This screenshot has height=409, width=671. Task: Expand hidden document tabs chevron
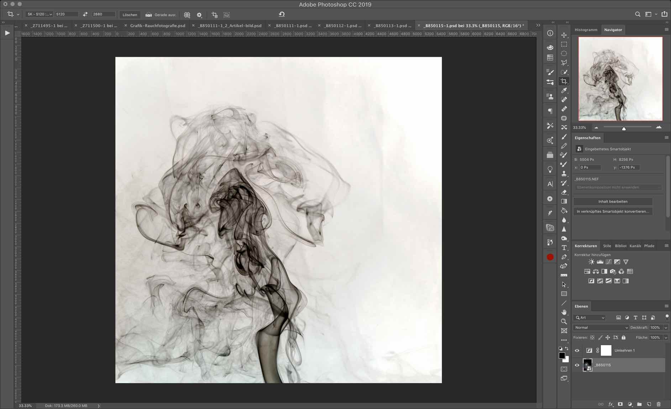[538, 25]
